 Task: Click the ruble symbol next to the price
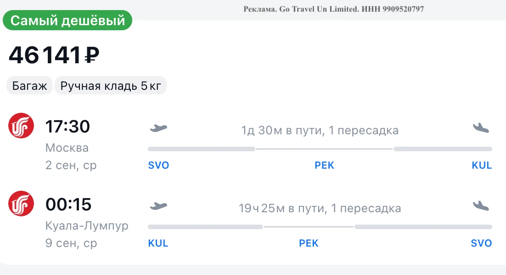pyautogui.click(x=92, y=55)
